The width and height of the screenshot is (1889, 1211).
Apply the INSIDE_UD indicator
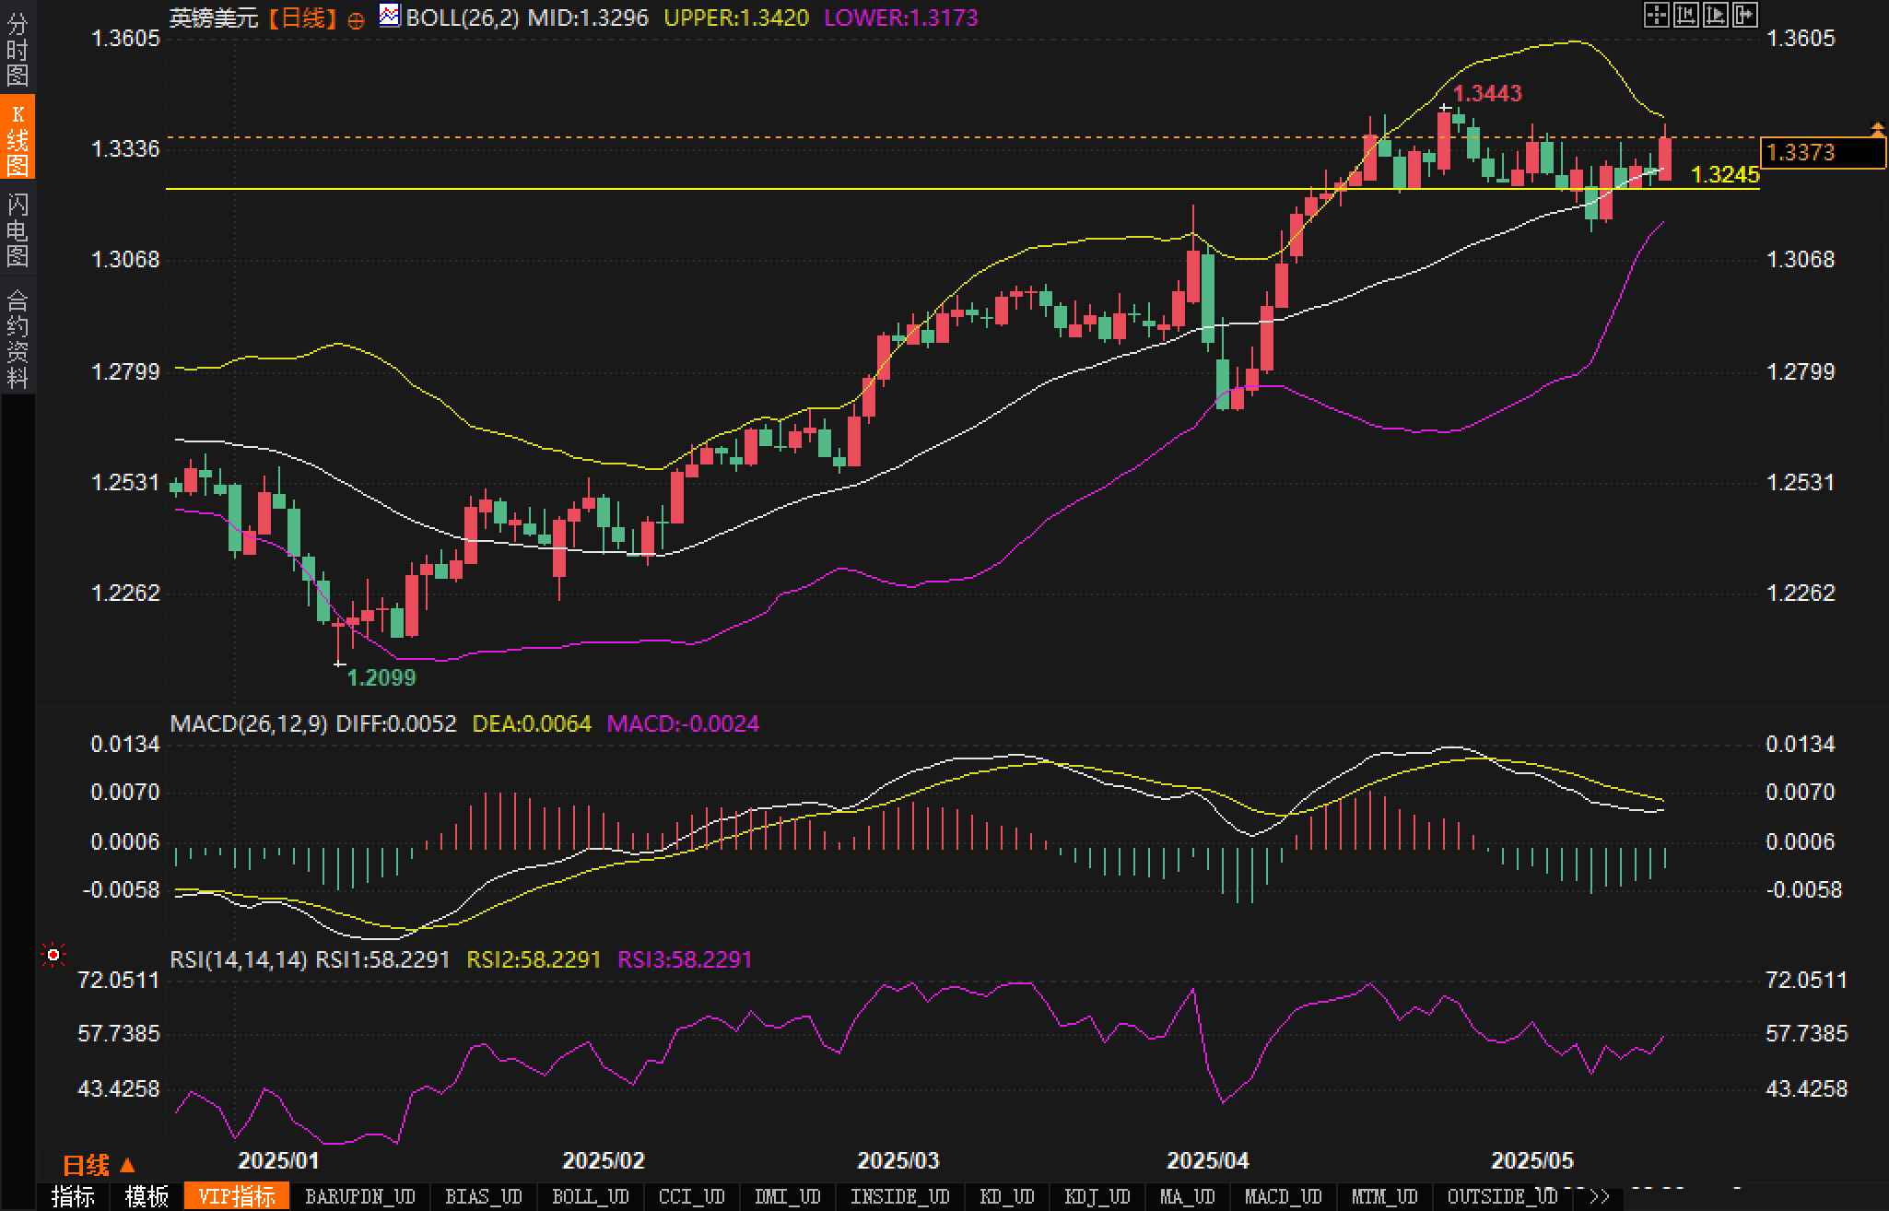pos(900,1197)
